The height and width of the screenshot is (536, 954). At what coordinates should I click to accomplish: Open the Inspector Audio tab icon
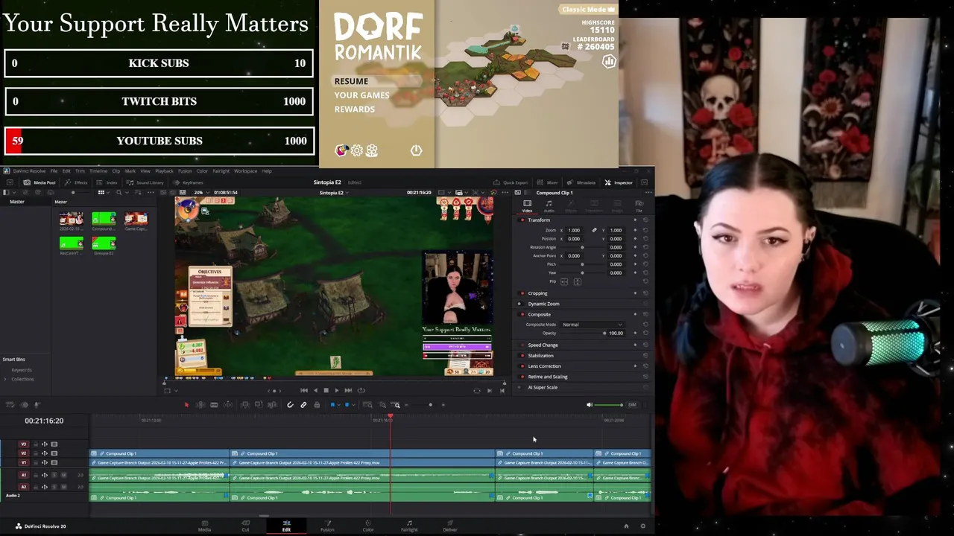(x=549, y=205)
